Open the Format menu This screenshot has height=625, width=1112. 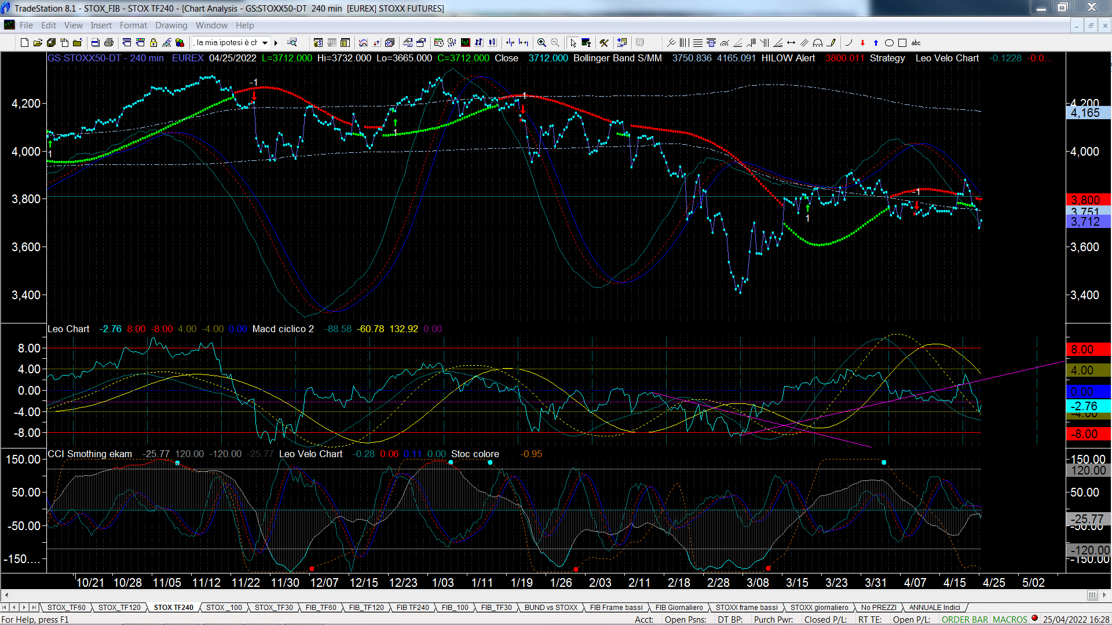pyautogui.click(x=133, y=25)
